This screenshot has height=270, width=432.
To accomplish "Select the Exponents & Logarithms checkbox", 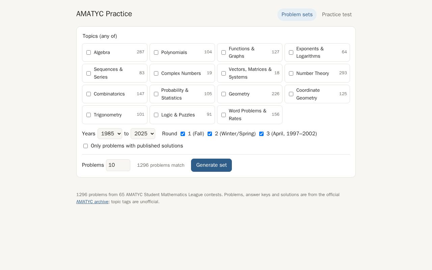I will coord(291,52).
